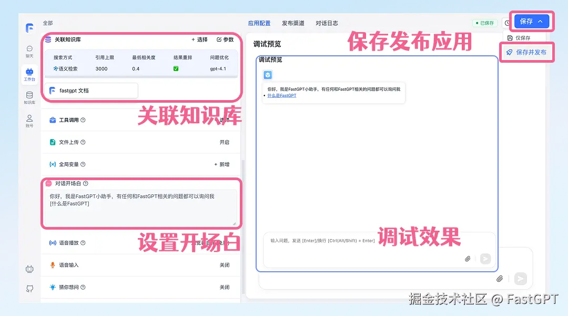Click the left panel vertical scrollbar
This screenshot has width=568, height=316.
point(243,227)
